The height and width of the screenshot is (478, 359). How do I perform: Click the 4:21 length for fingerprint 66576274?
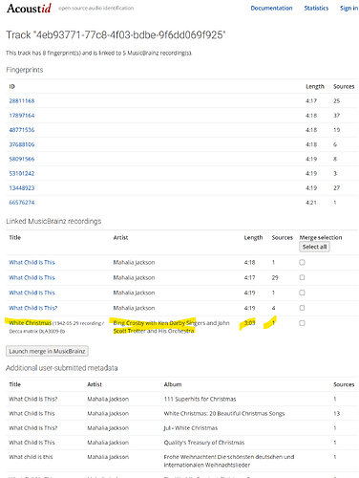point(311,203)
